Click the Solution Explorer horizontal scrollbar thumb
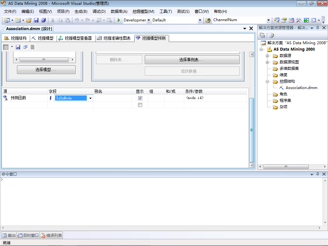This screenshot has height=246, width=328. [286, 167]
